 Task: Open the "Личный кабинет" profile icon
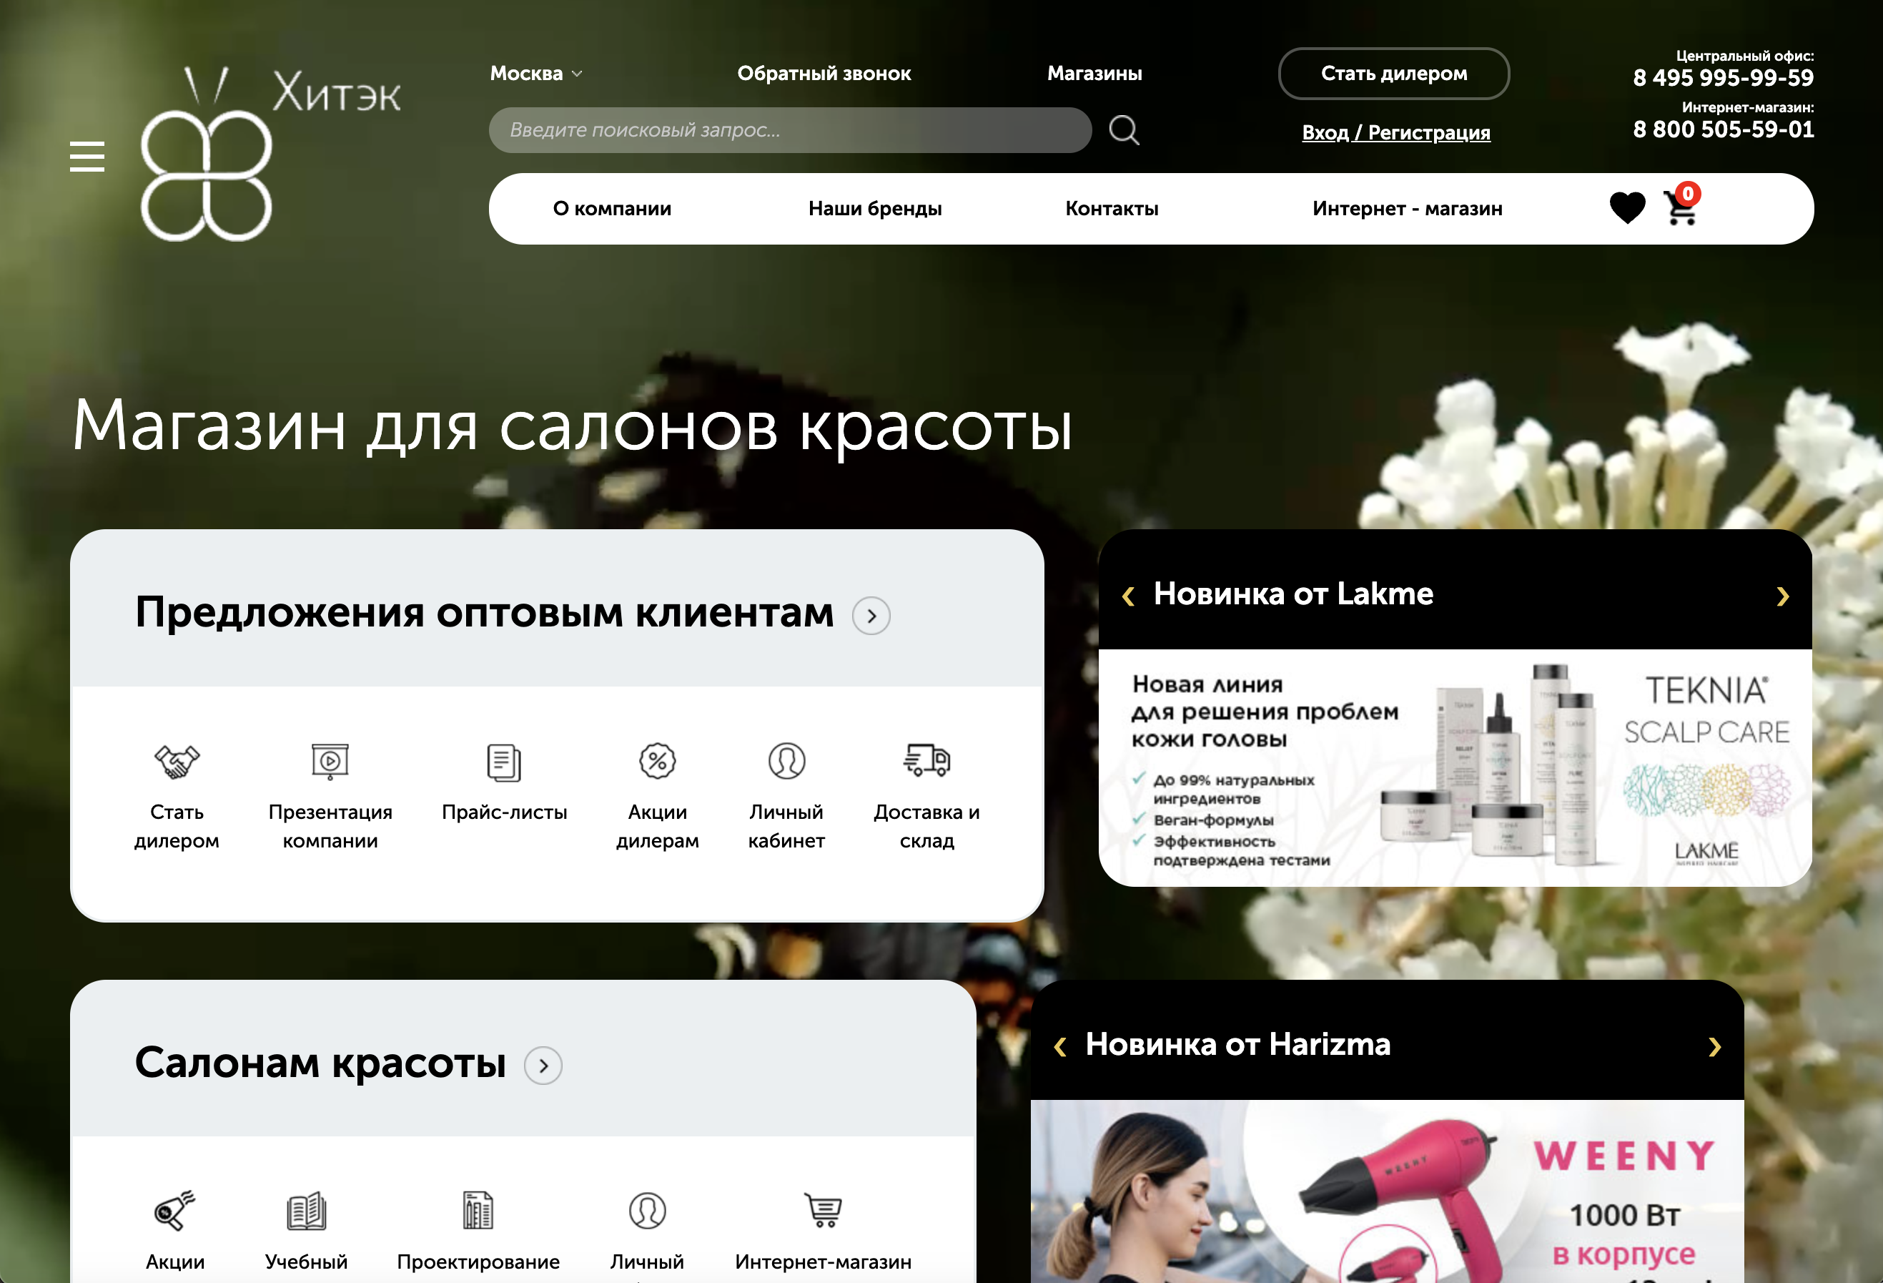[786, 762]
